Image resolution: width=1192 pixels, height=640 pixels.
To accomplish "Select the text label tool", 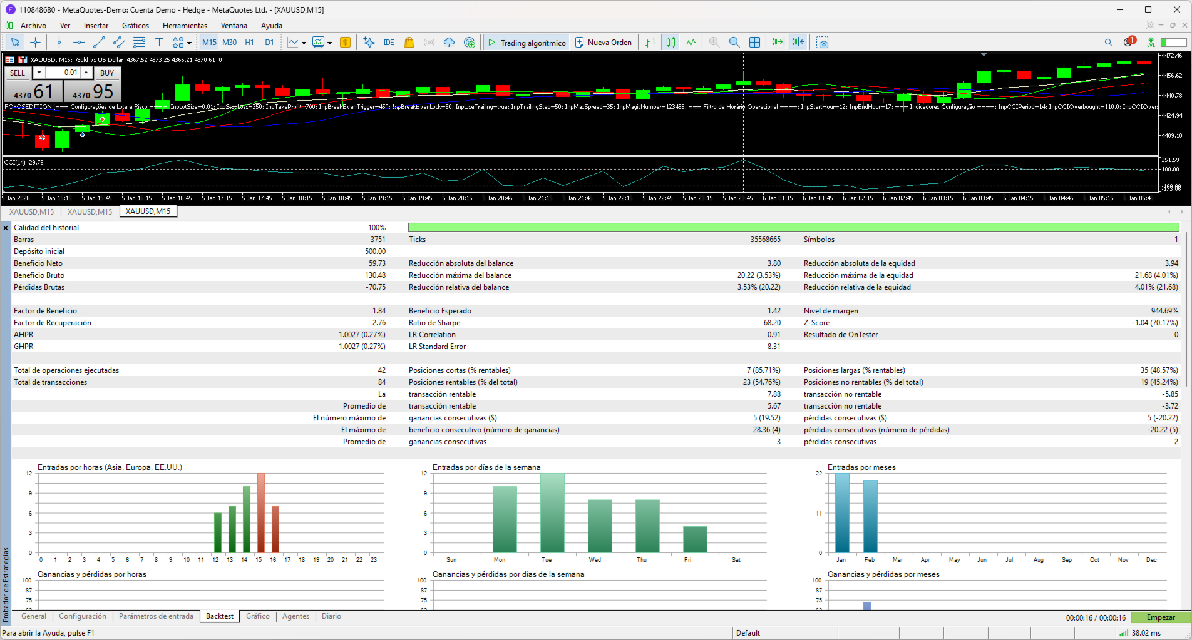I will [x=159, y=43].
